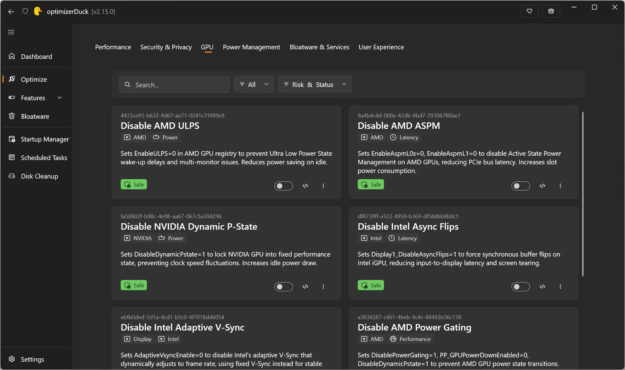Click the Safe badge on Disable AMD ASPM
The image size is (625, 370).
(371, 184)
